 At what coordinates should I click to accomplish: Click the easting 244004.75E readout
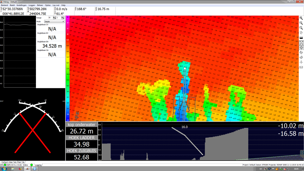pyautogui.click(x=38, y=14)
